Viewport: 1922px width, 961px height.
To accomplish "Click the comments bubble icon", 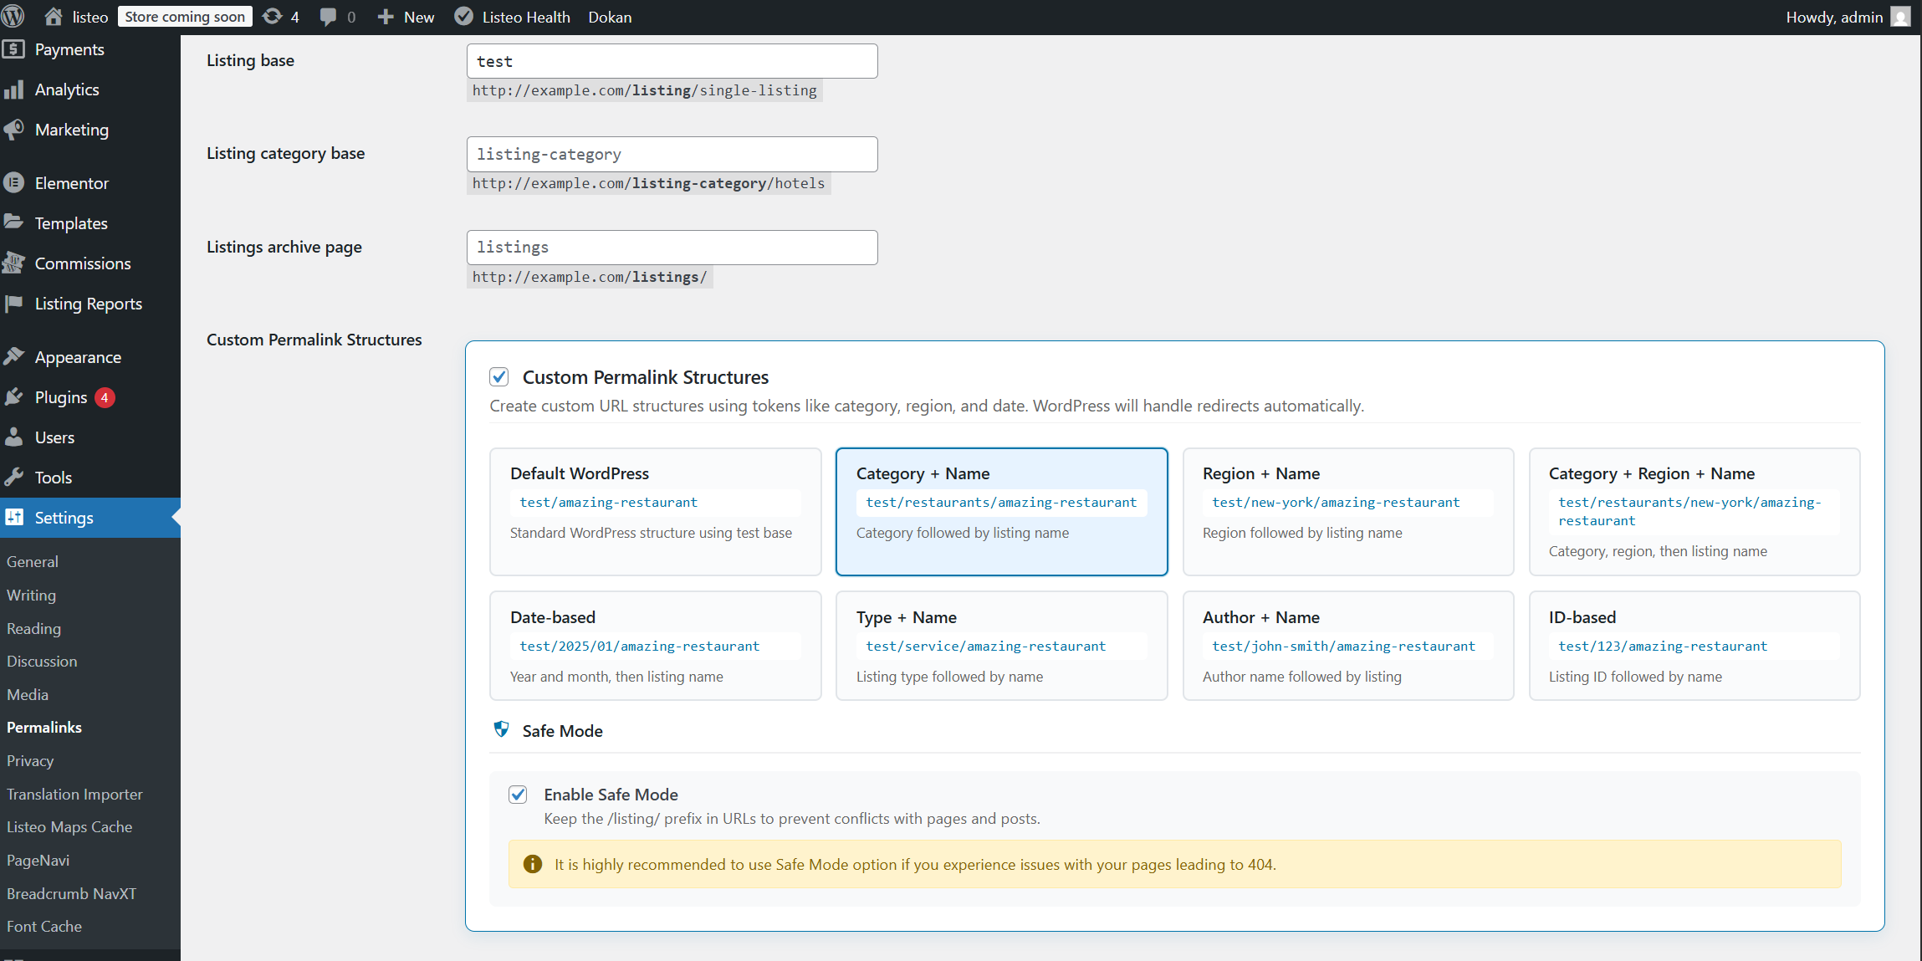I will [329, 17].
